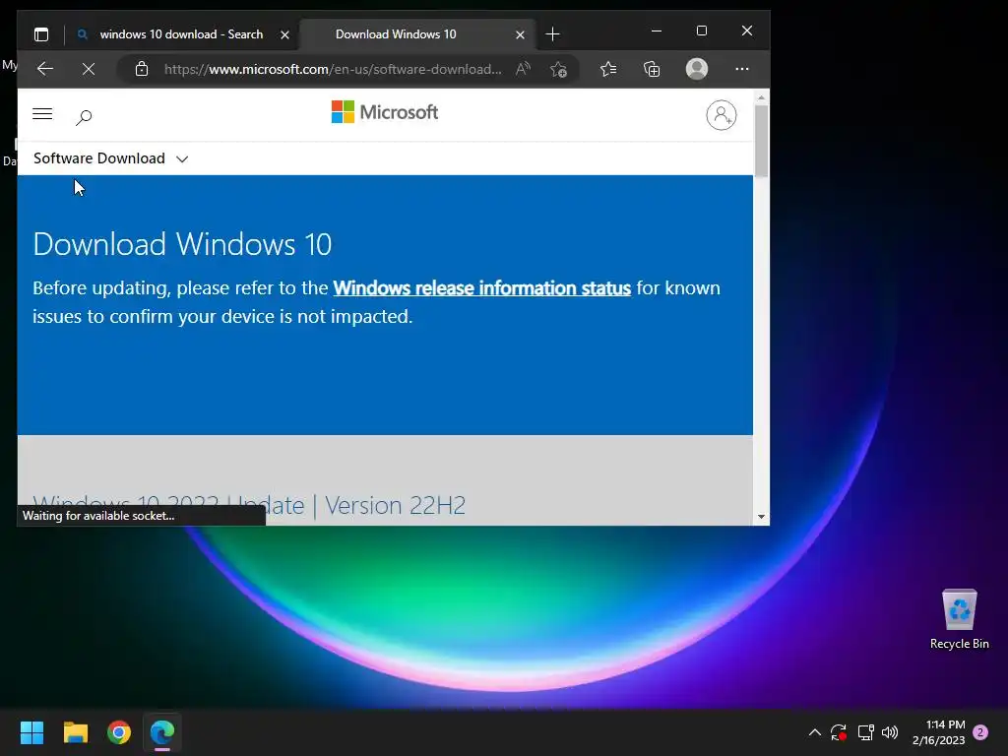
Task: Click the page scrollbar down arrow
Action: click(x=761, y=516)
